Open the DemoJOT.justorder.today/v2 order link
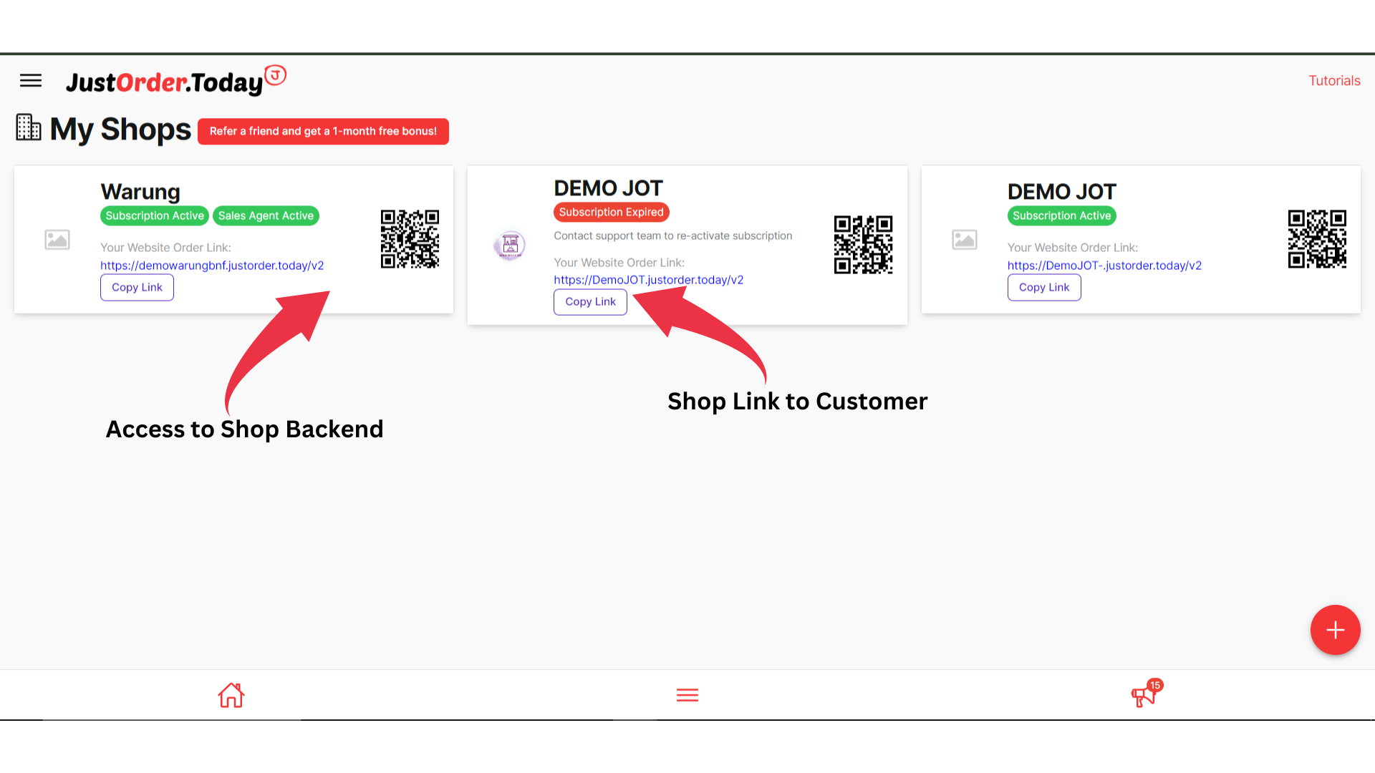 point(648,280)
